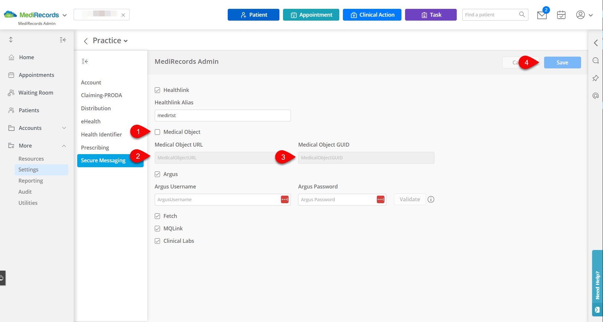Toggle the Fetch checkbox
The image size is (603, 322).
click(x=157, y=216)
